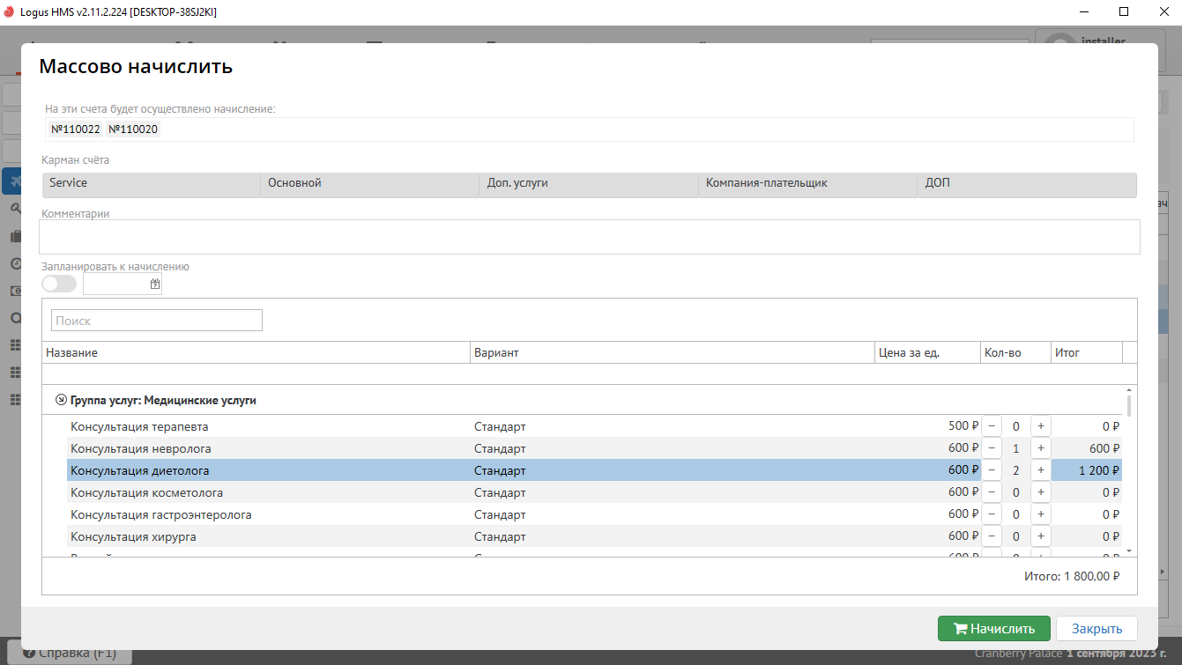Screen dimensions: 1182x665
Task: Decrease quantity for Консультация хирурга
Action: [992, 536]
